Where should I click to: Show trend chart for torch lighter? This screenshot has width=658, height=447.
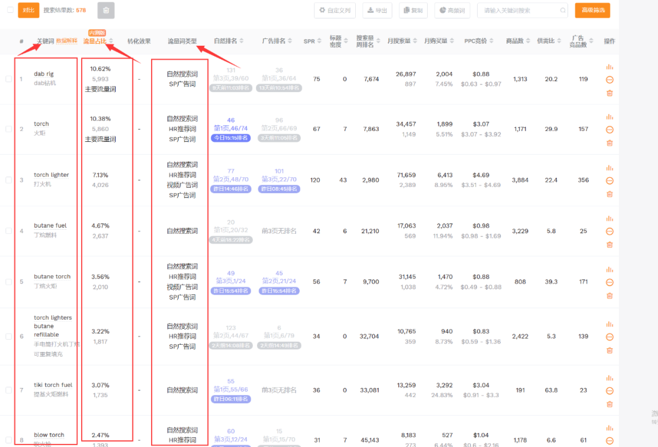[610, 168]
